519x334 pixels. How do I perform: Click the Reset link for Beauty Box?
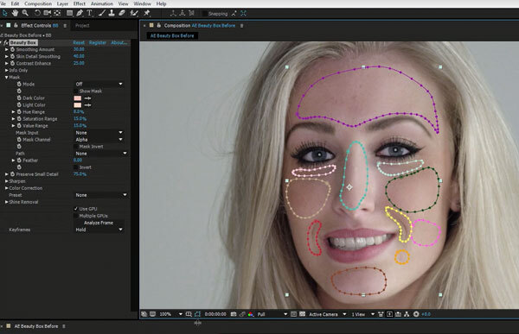point(79,42)
